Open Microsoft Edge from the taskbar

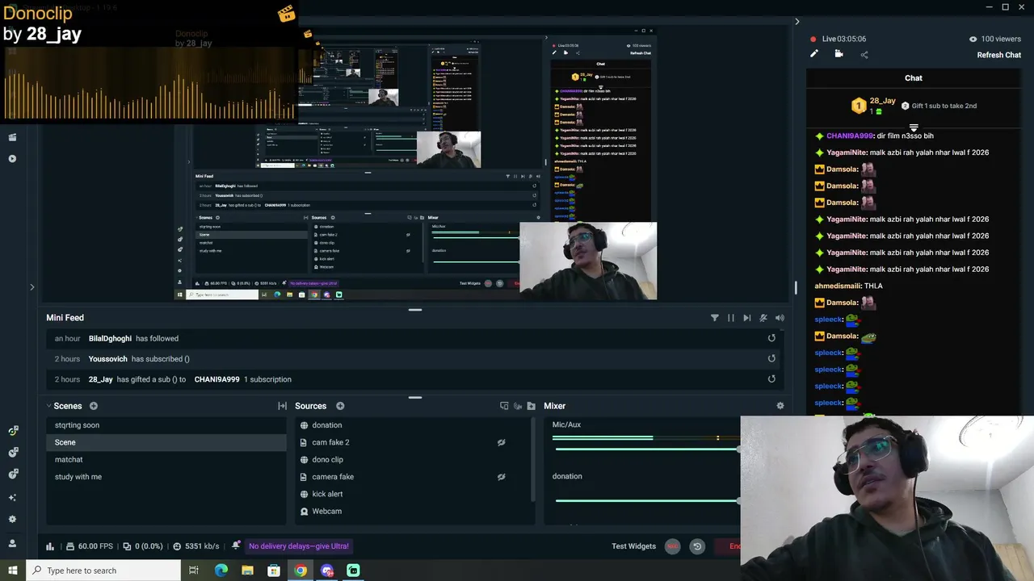click(x=221, y=571)
